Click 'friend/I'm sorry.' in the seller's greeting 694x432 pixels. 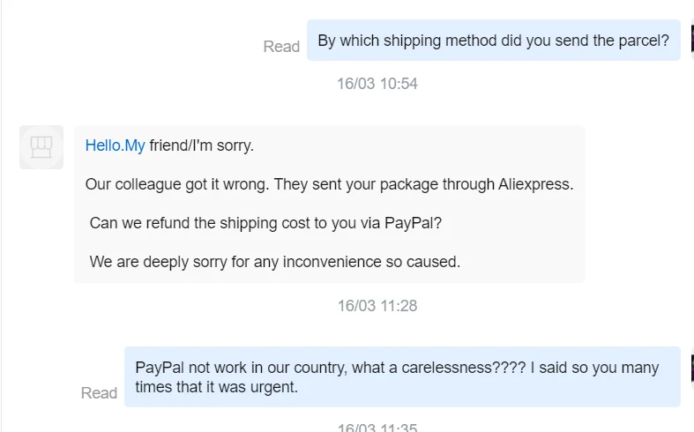coord(201,145)
